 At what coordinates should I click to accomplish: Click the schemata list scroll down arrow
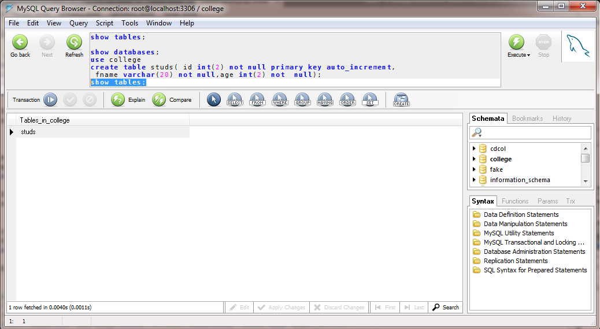585,182
